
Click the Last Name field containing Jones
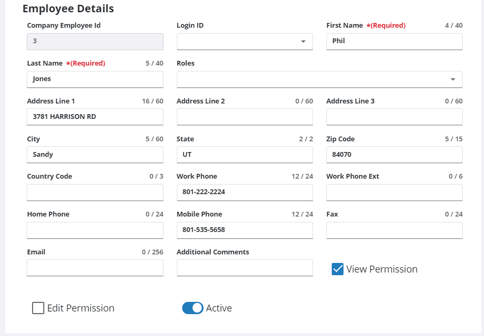click(x=95, y=79)
